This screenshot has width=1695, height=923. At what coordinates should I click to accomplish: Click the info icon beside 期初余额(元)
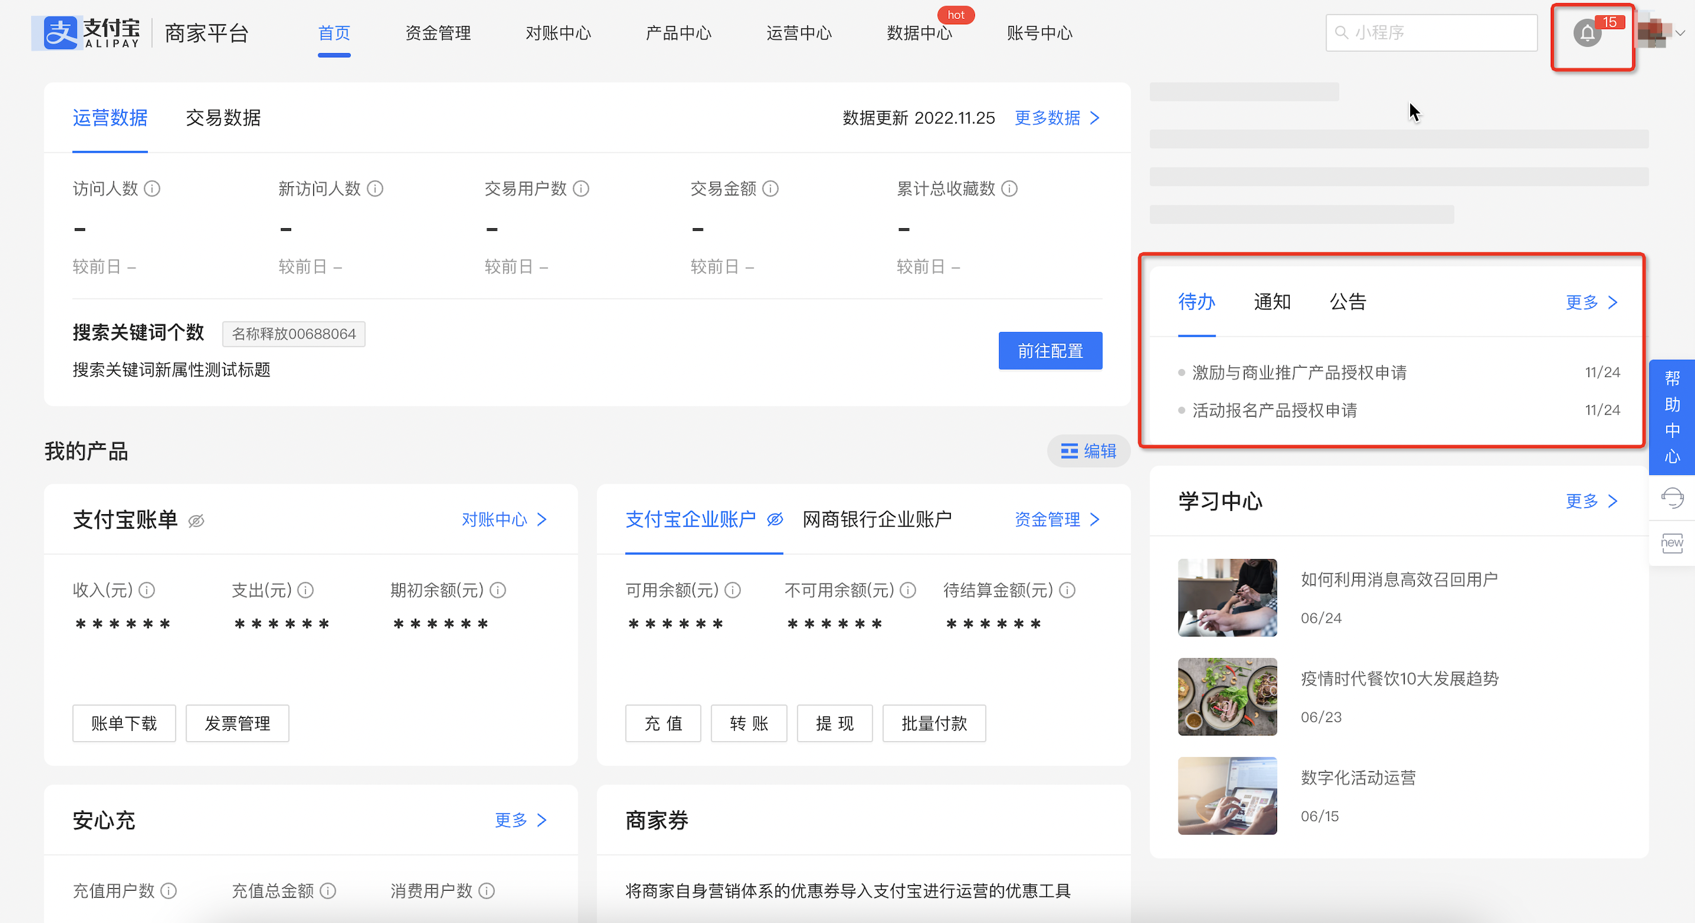498,590
